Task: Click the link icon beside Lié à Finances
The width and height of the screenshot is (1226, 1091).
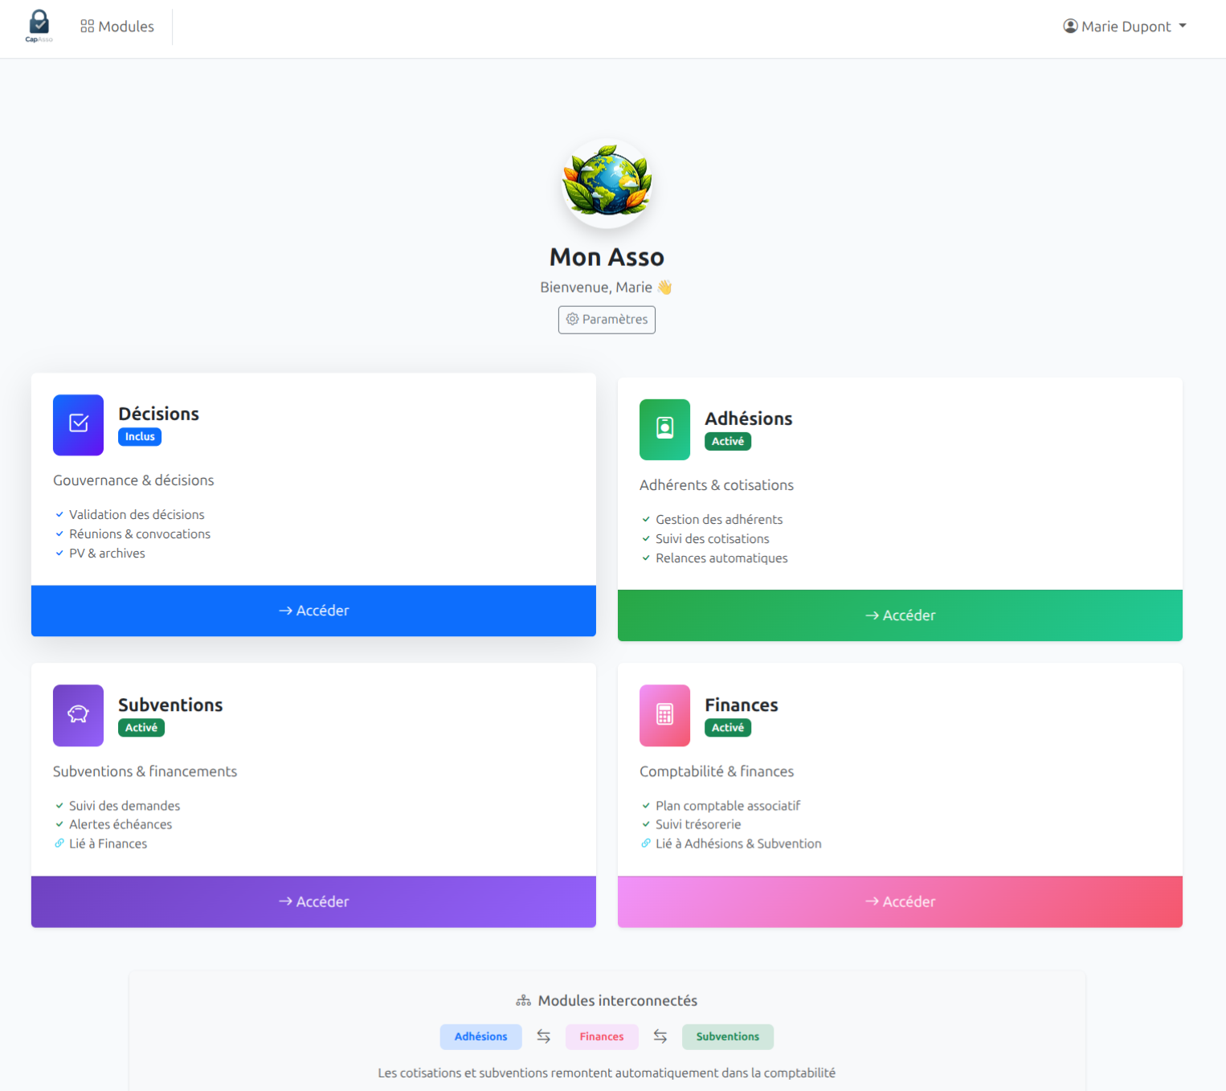Action: (59, 844)
